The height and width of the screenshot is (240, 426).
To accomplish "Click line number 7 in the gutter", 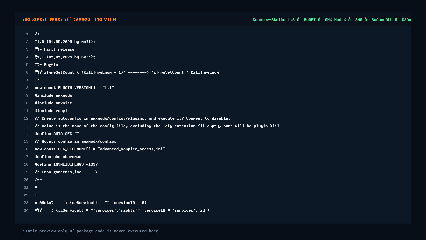I will tap(27, 80).
